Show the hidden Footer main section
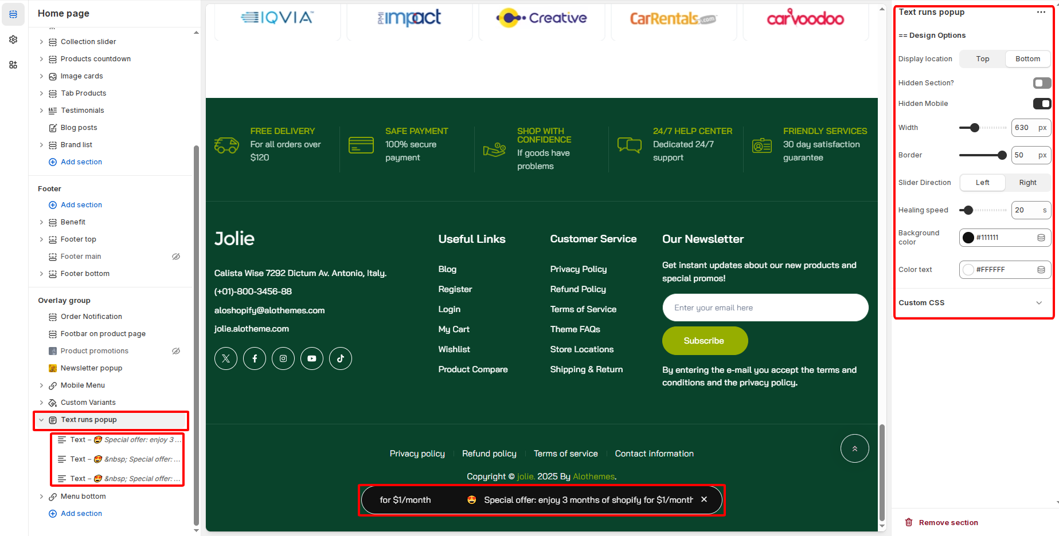This screenshot has height=536, width=1059. click(x=176, y=257)
